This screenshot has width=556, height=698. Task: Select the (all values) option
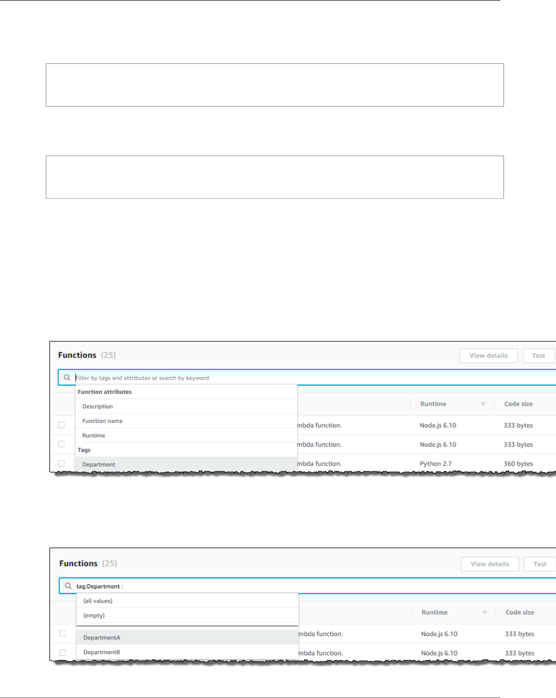click(187, 601)
